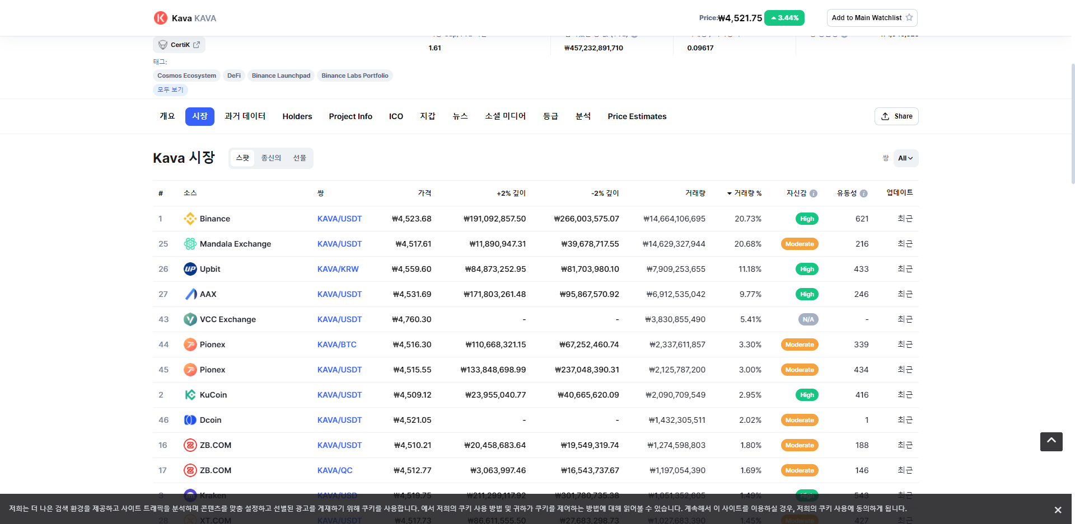Sort by 가격 column header

point(424,193)
